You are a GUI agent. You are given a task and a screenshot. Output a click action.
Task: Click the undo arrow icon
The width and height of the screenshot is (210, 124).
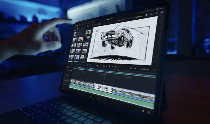[63, 88]
